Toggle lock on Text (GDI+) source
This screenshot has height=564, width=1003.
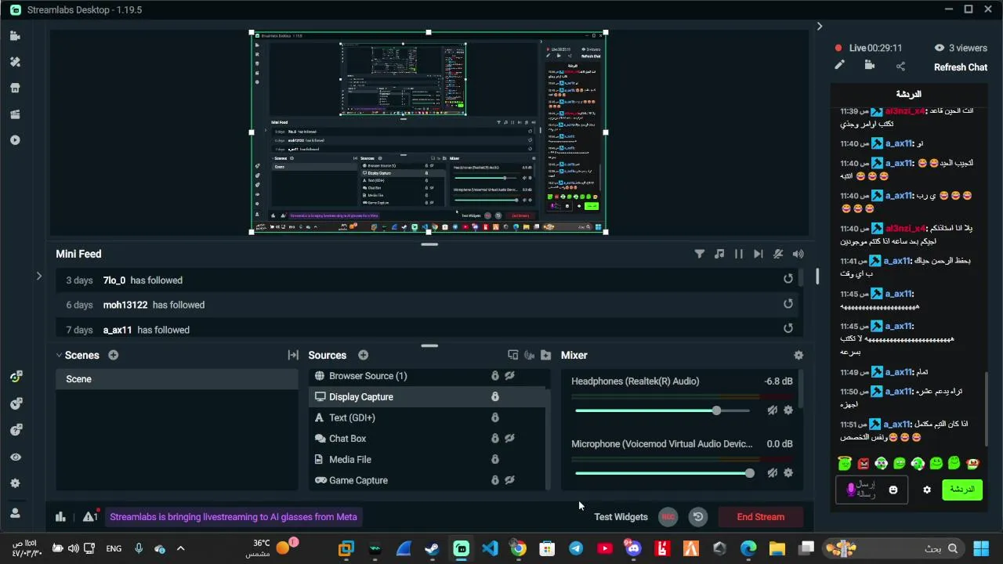[495, 418]
